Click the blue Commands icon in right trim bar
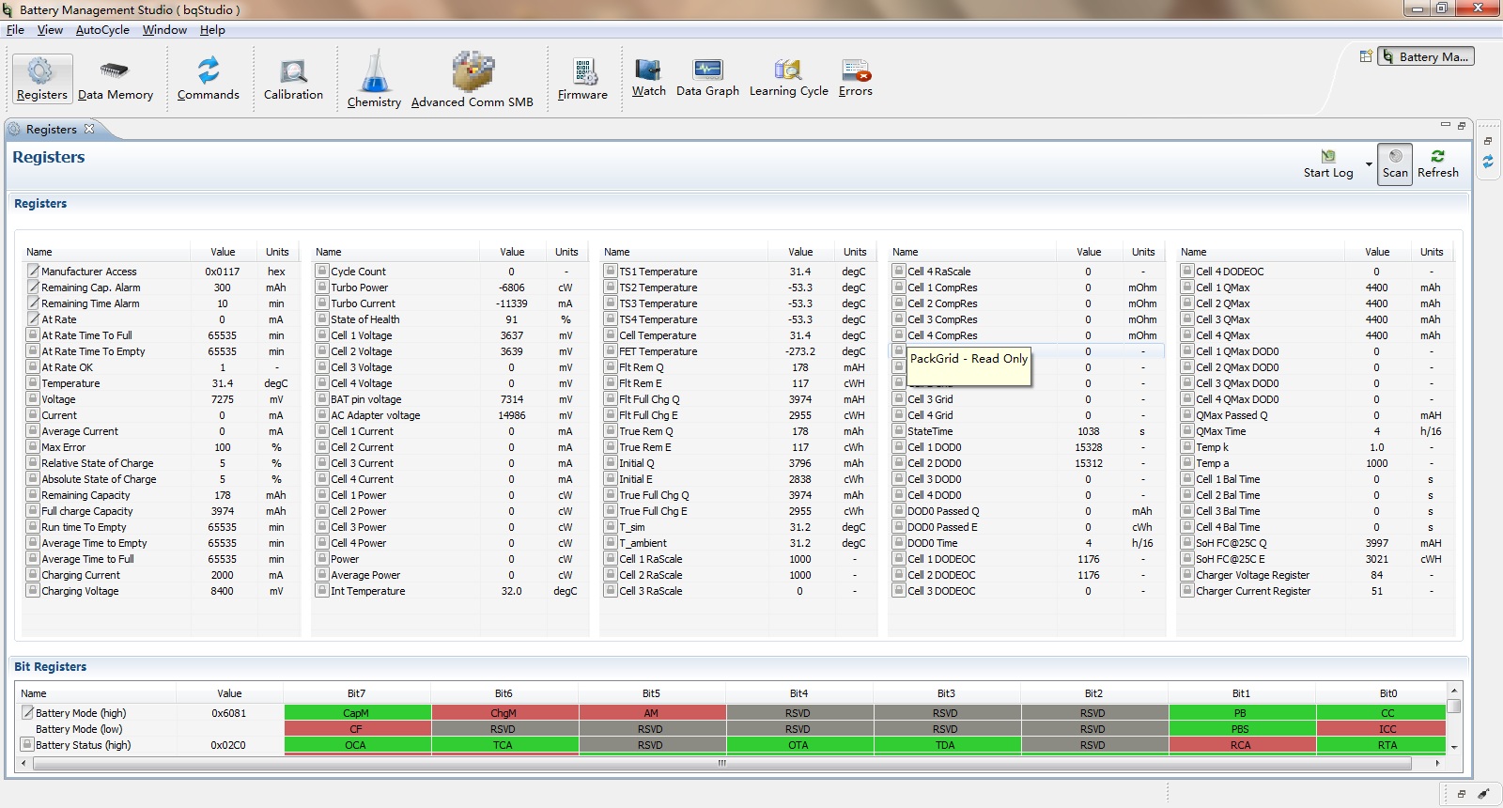The width and height of the screenshot is (1503, 808). 1488,163
